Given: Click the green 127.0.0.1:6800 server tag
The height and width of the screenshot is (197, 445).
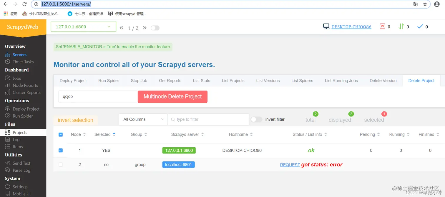Looking at the screenshot, I should (x=179, y=150).
